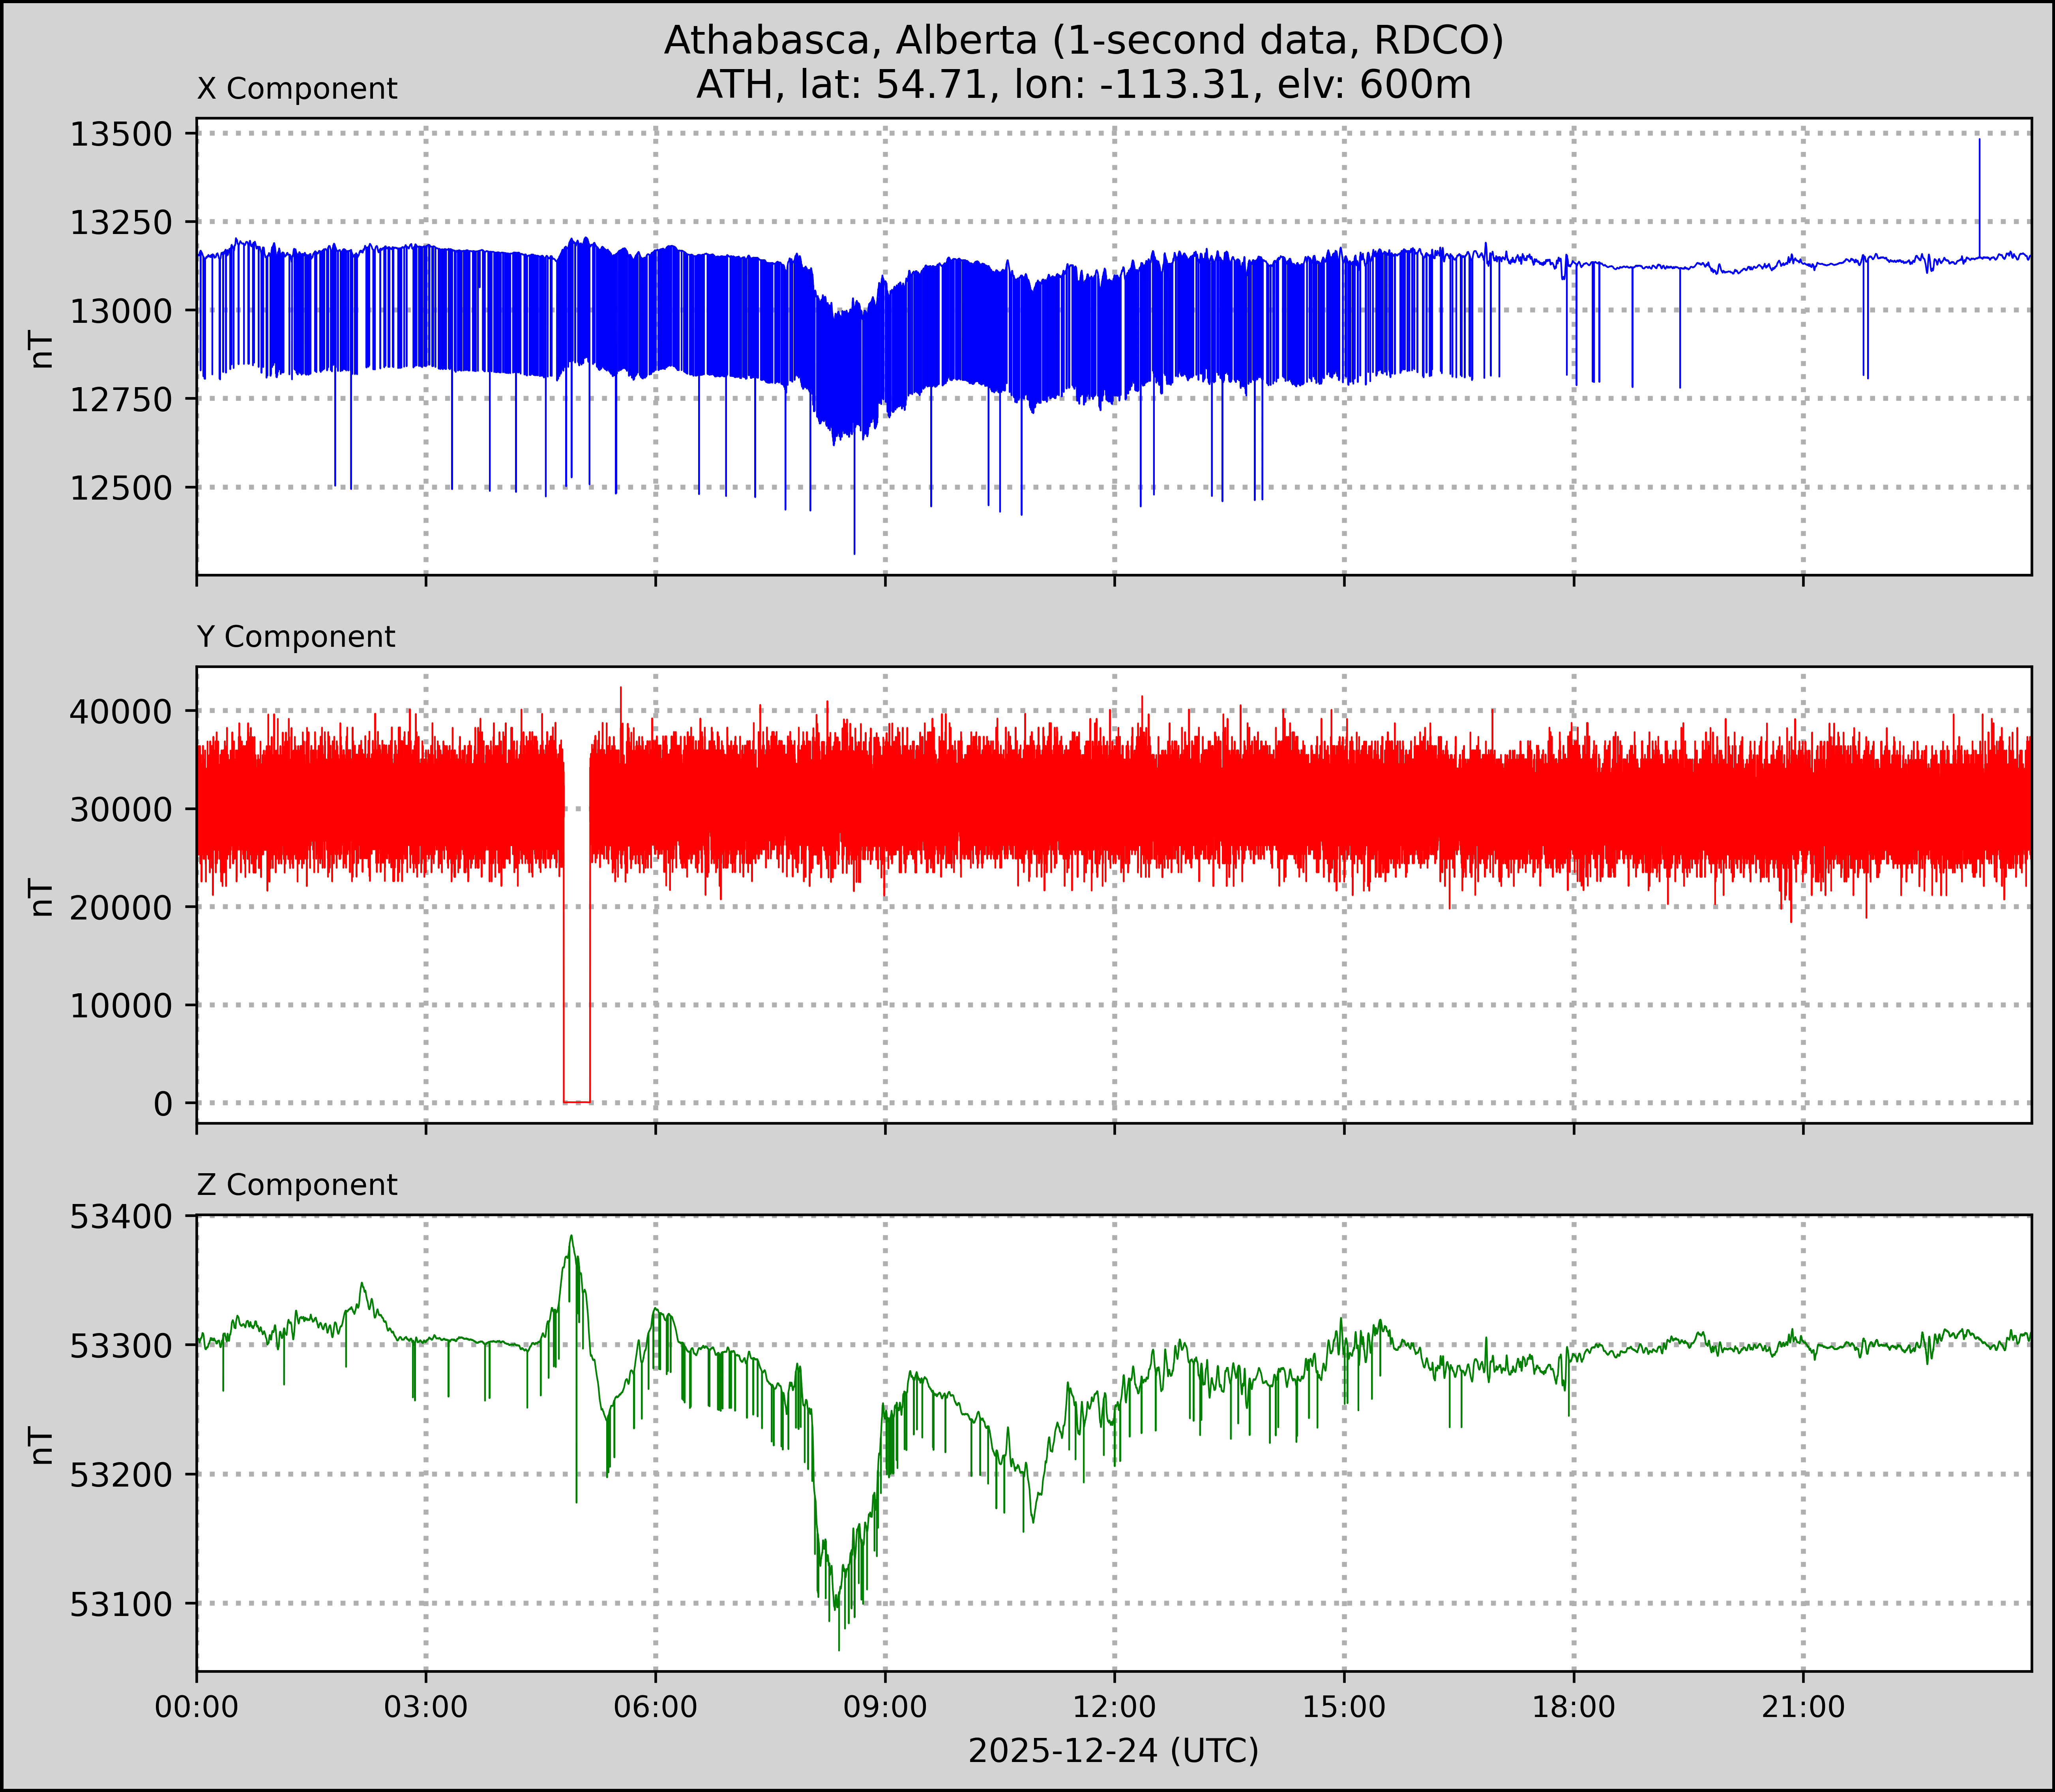Click the X Component panel title
This screenshot has width=2055, height=1792.
[297, 89]
